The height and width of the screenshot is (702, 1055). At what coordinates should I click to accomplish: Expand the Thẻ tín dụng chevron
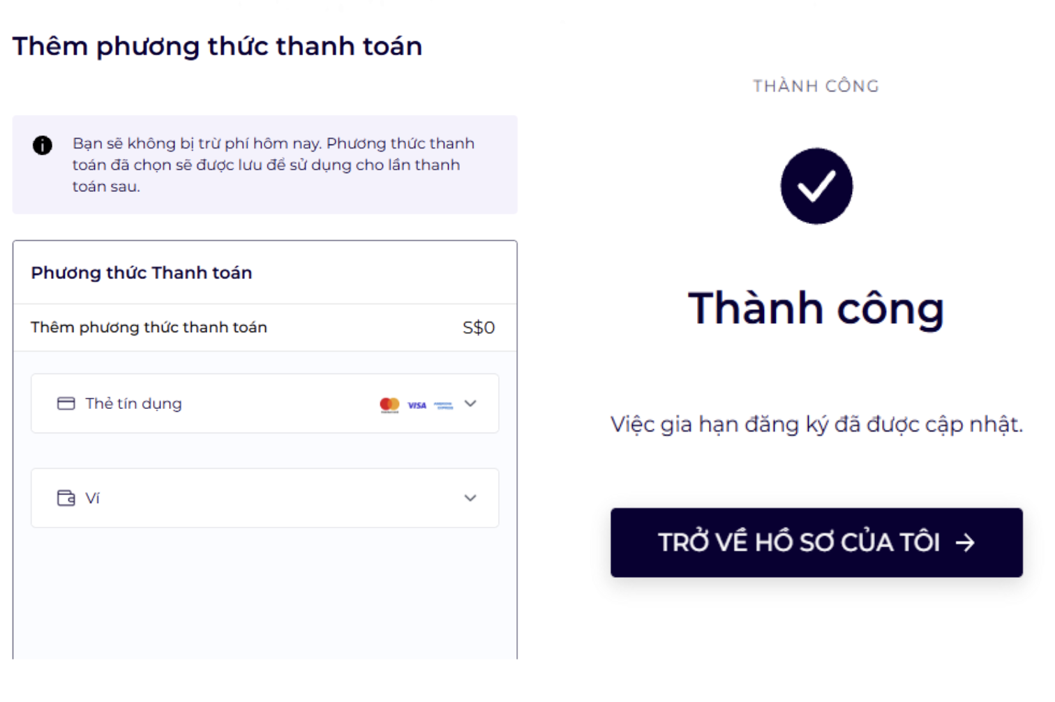point(470,403)
